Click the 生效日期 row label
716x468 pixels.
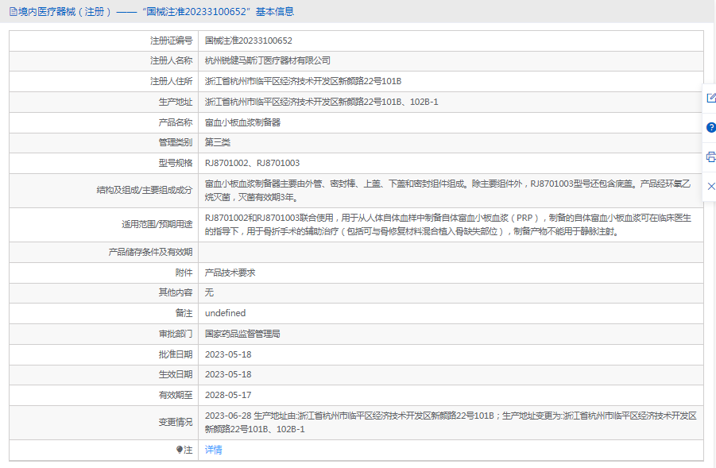[x=176, y=374]
